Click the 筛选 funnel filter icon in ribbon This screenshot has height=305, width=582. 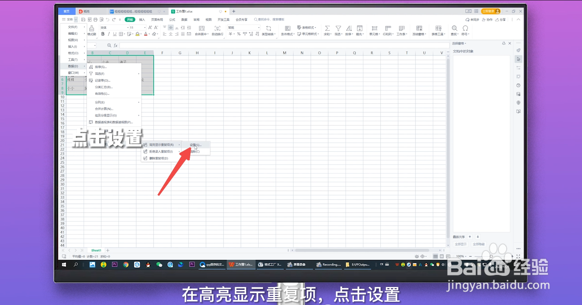click(338, 28)
